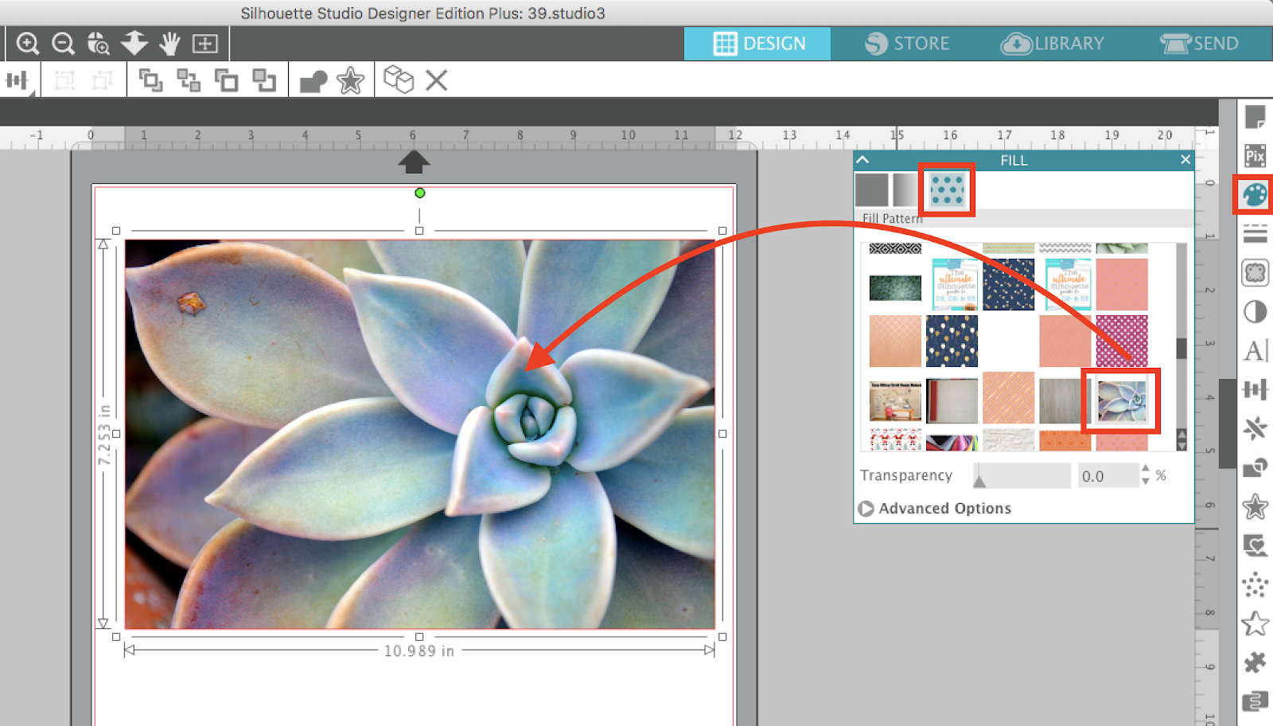The image size is (1273, 726).
Task: Open the Text Style panel icon
Action: tap(1255, 350)
